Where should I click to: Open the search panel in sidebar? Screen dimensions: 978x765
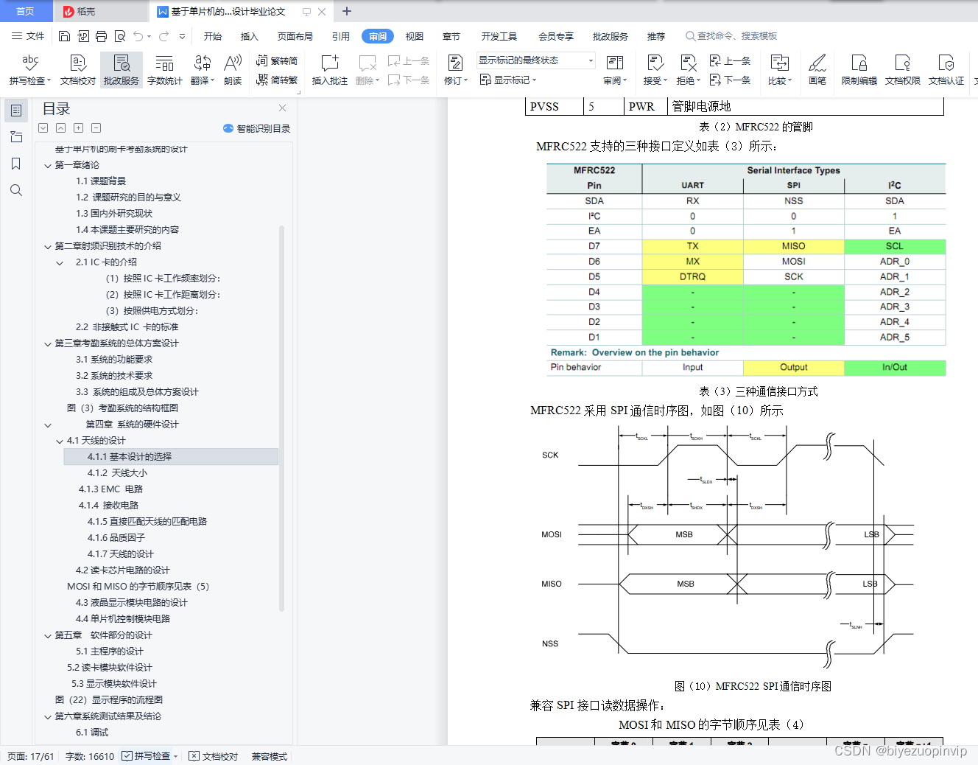[x=16, y=190]
